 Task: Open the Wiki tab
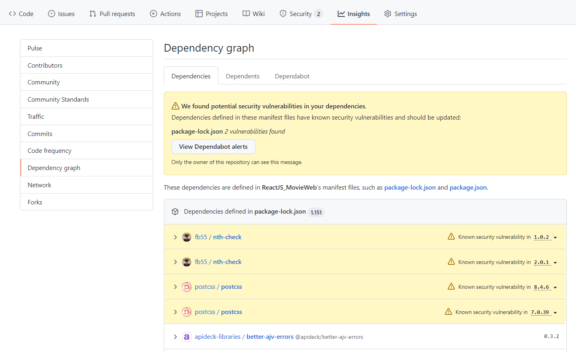254,14
